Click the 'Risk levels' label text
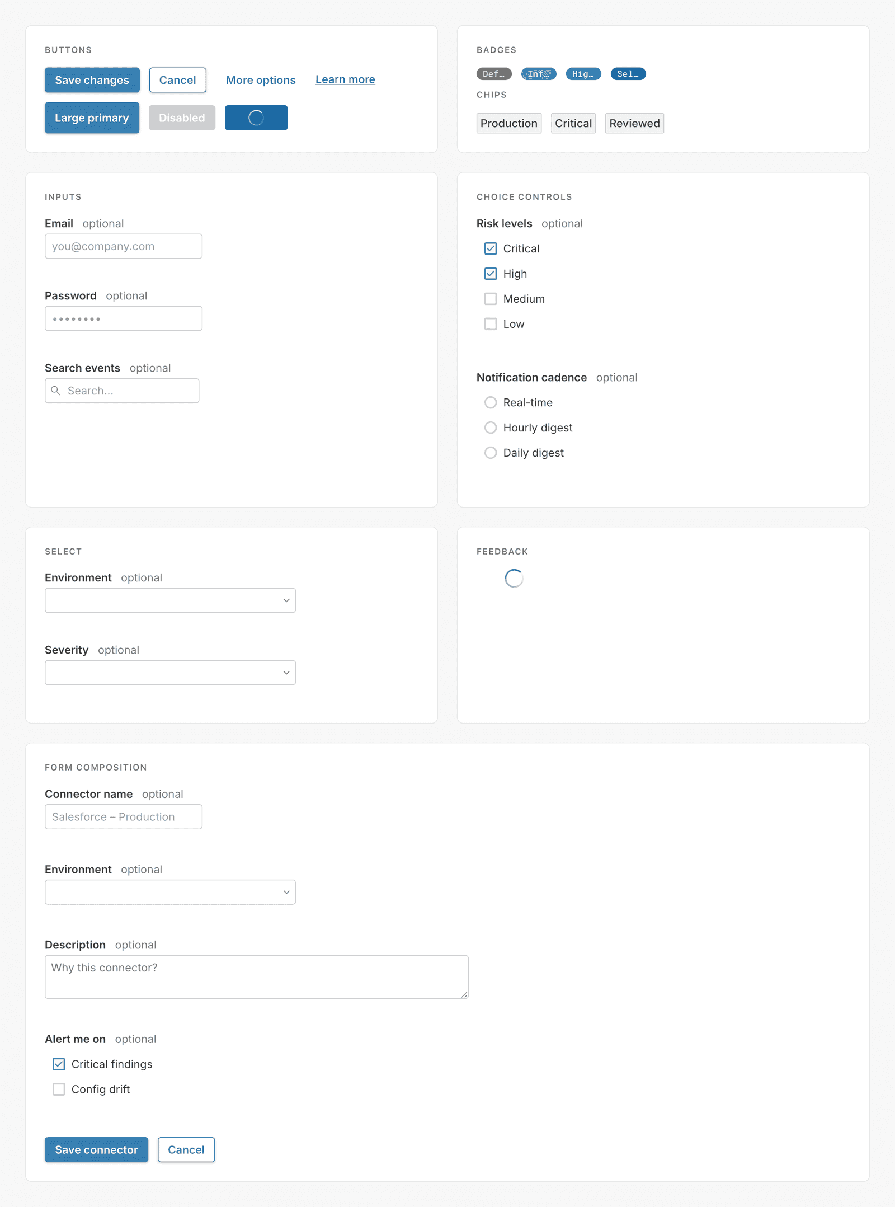Viewport: 895px width, 1207px height. (x=504, y=223)
